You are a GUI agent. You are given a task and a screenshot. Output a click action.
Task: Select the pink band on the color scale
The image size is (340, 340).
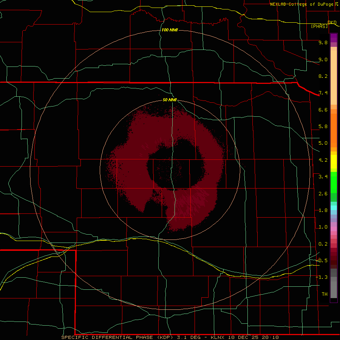coord(334,229)
